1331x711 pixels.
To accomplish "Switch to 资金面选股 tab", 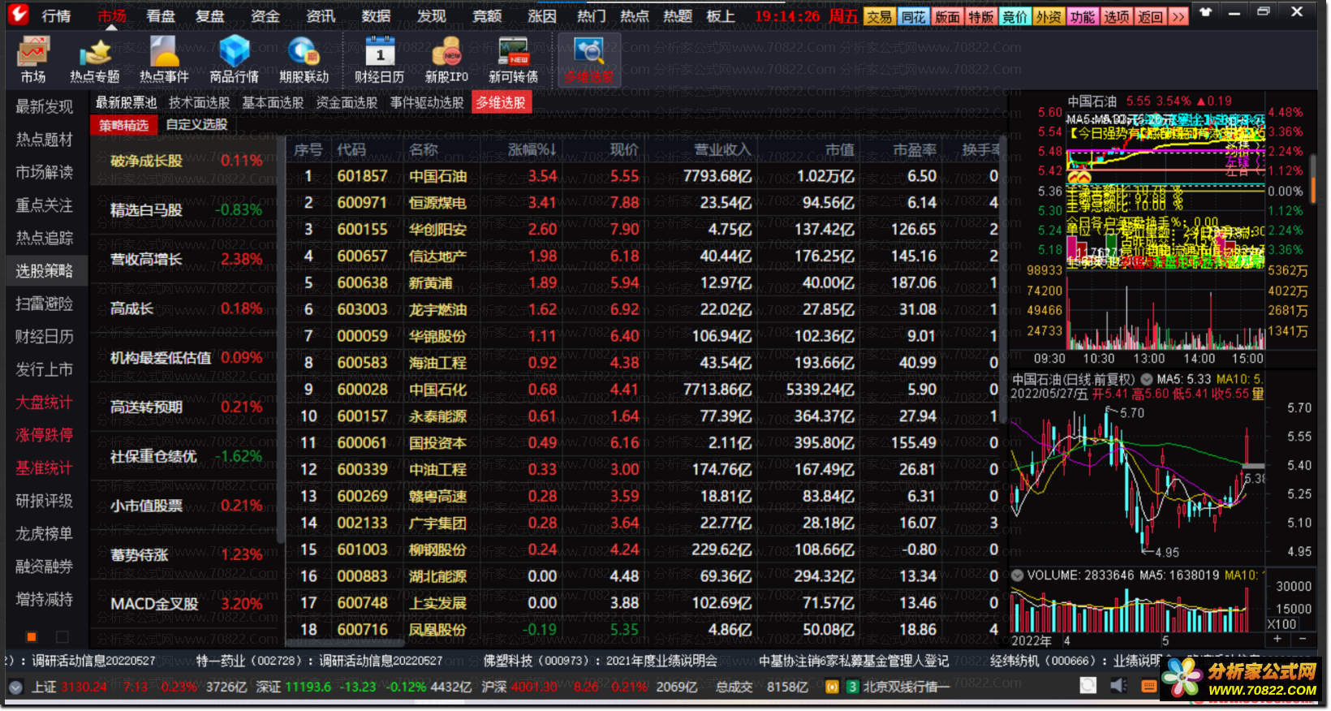I will point(347,102).
